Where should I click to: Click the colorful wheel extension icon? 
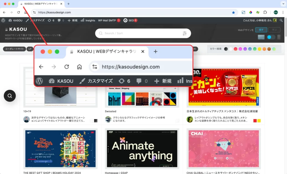click(251, 12)
